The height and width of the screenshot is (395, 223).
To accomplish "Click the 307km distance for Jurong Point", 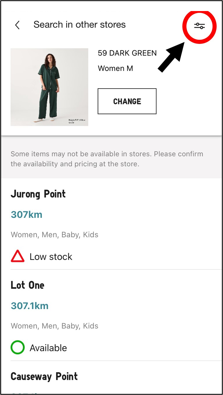I will point(26,215).
